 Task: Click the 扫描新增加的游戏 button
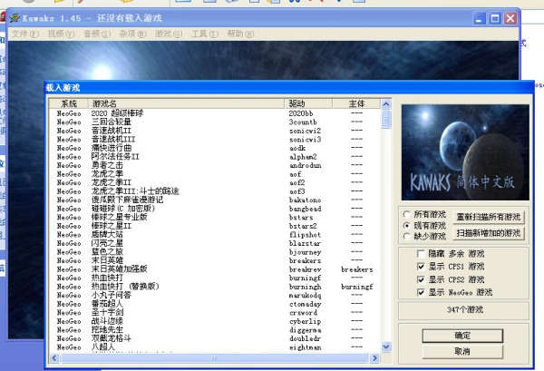(489, 233)
